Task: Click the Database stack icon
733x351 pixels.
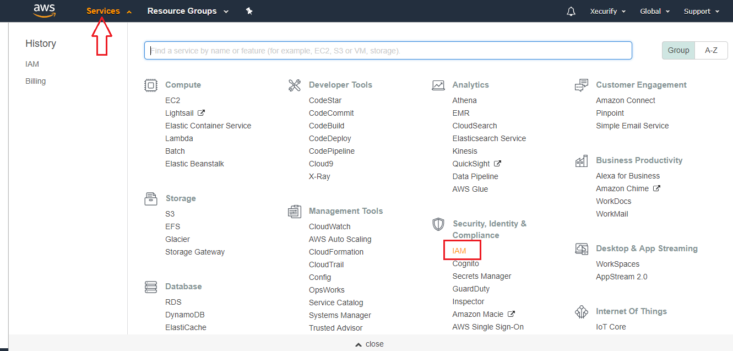Action: pyautogui.click(x=151, y=287)
